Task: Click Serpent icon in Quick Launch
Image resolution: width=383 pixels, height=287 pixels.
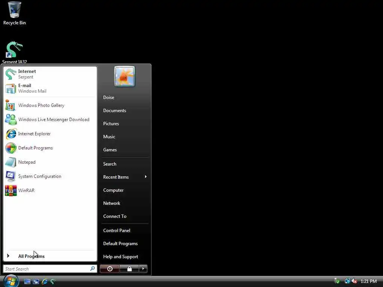Action: click(x=53, y=281)
